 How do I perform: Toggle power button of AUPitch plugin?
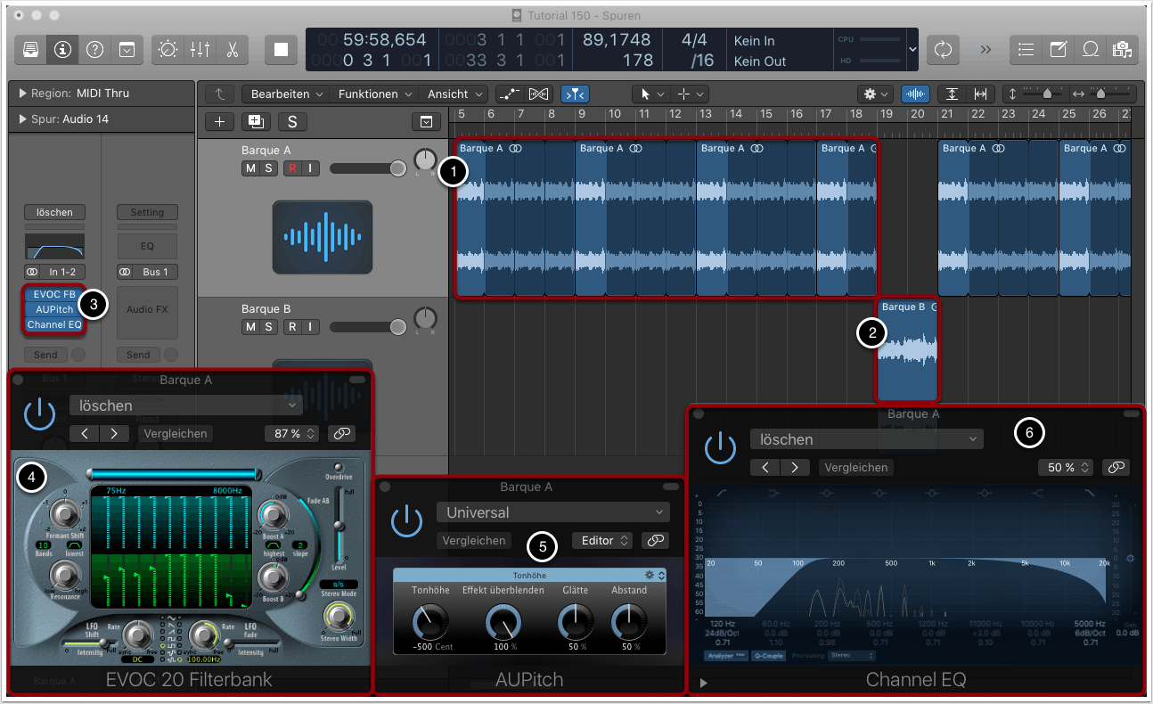point(406,520)
